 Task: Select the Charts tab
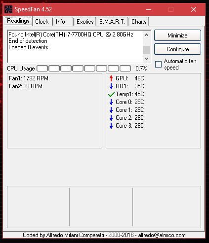(139, 22)
